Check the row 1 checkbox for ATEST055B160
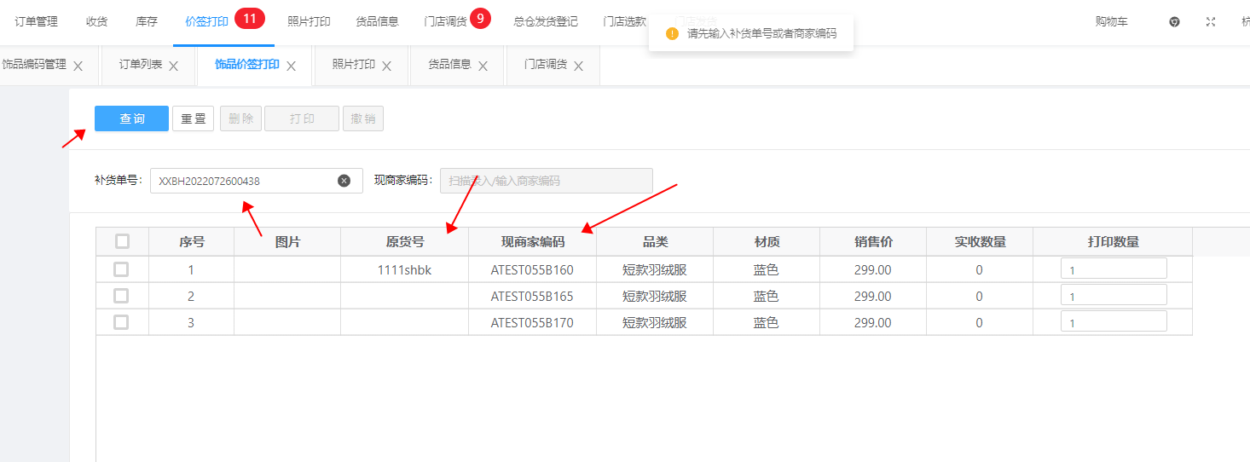1250x462 pixels. coord(121,269)
